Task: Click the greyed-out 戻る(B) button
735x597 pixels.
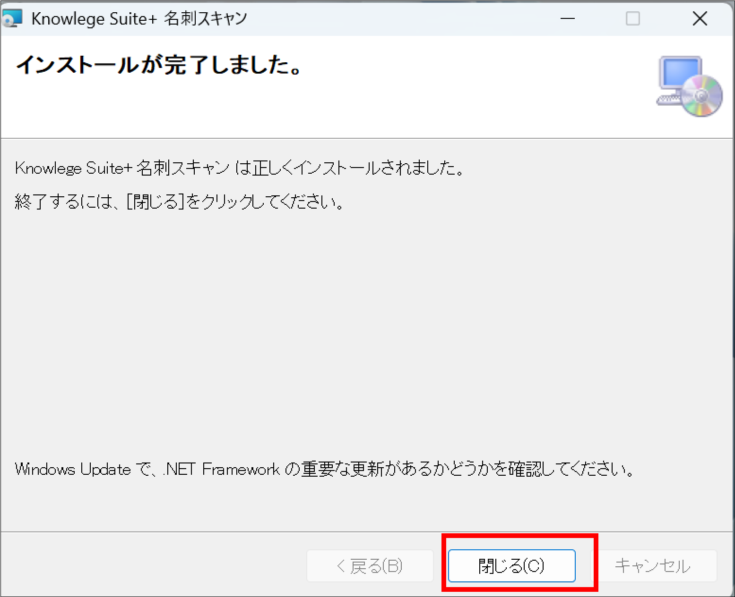Action: tap(370, 565)
